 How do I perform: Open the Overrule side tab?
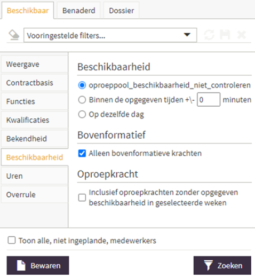pyautogui.click(x=35, y=195)
